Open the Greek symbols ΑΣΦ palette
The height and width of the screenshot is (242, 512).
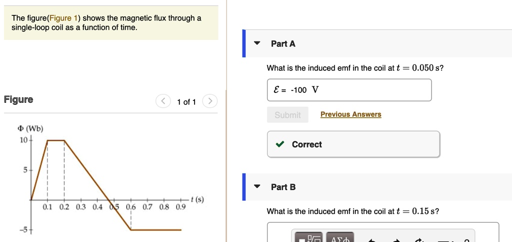339,239
